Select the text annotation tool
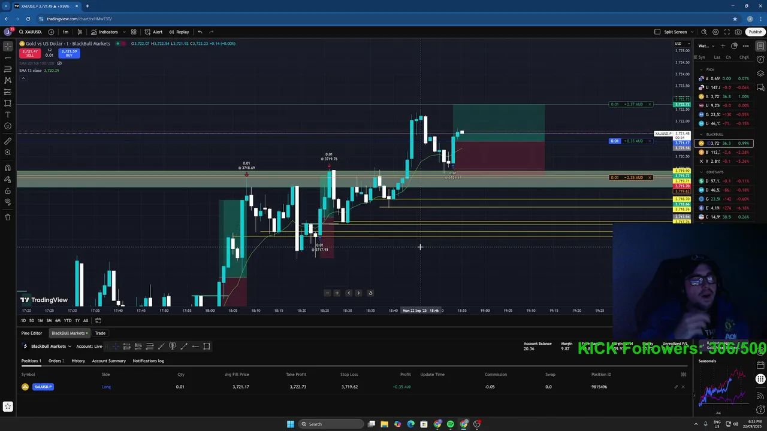 point(8,114)
